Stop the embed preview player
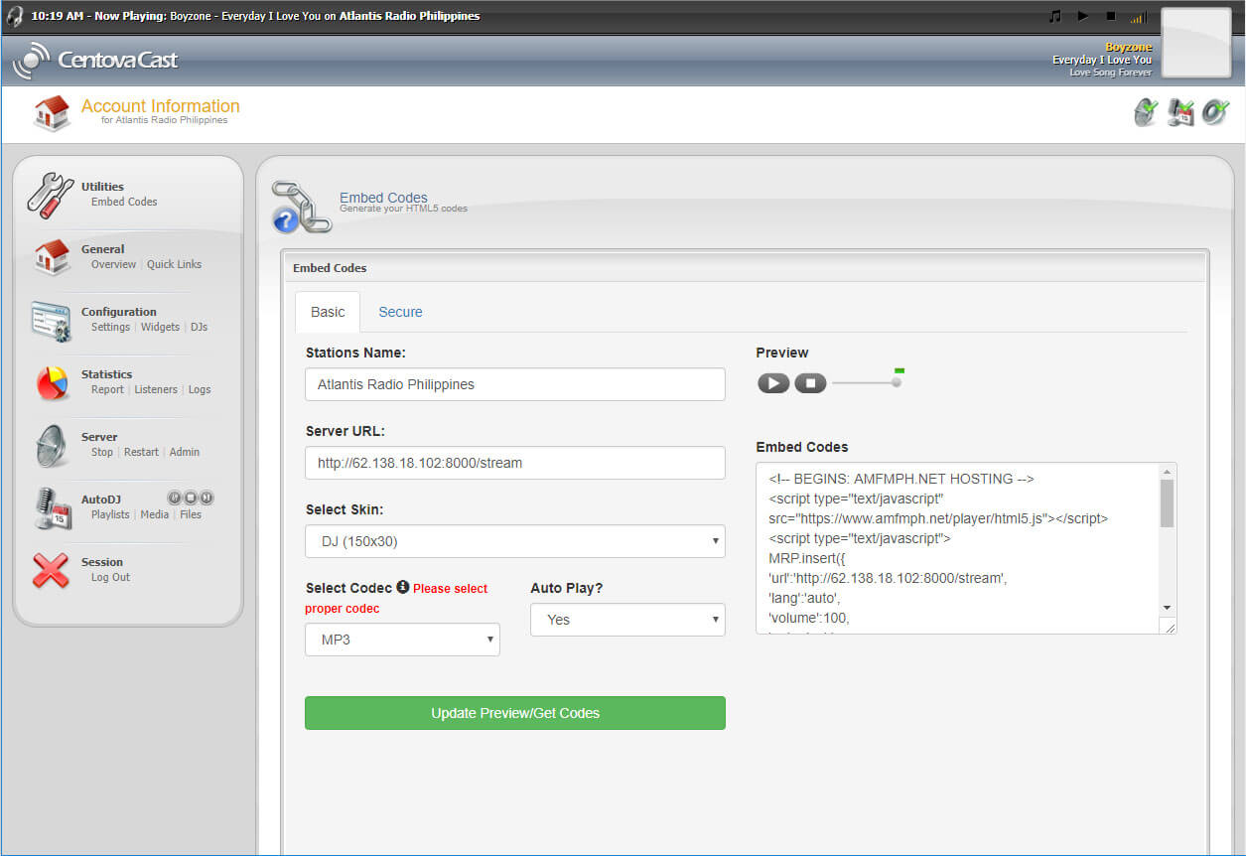1246x856 pixels. pos(810,383)
